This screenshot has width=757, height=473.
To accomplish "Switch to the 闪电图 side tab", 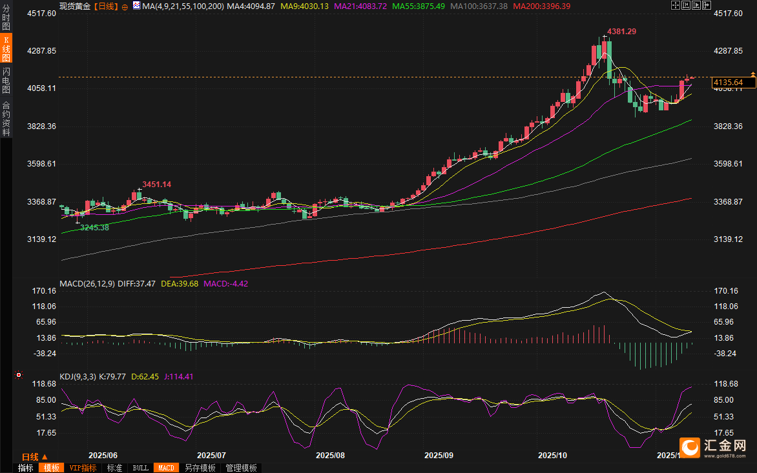I will (6, 80).
